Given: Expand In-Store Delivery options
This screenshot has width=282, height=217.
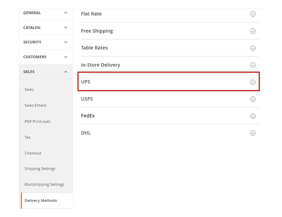Looking at the screenshot, I should 253,65.
